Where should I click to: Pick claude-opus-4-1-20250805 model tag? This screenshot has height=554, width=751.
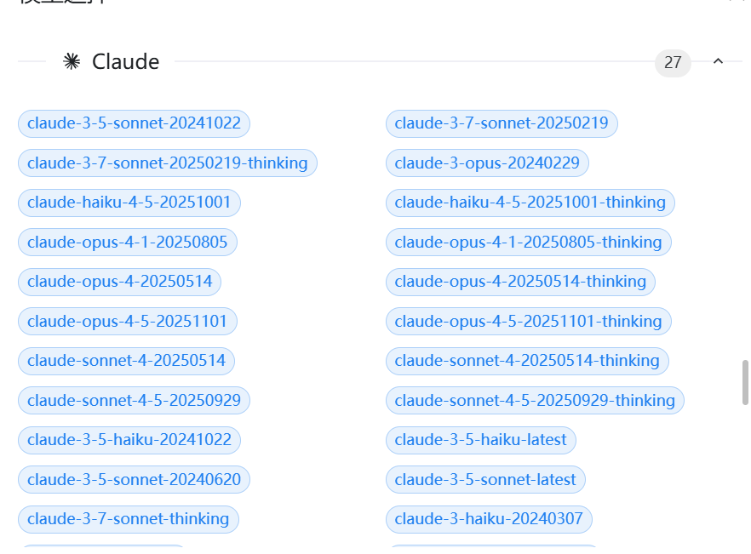127,243
